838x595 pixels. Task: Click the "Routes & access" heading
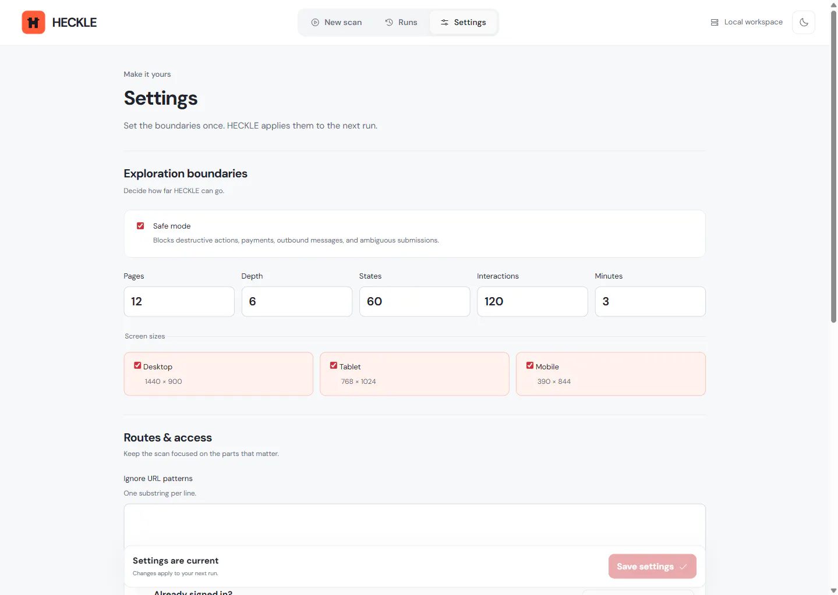(168, 437)
